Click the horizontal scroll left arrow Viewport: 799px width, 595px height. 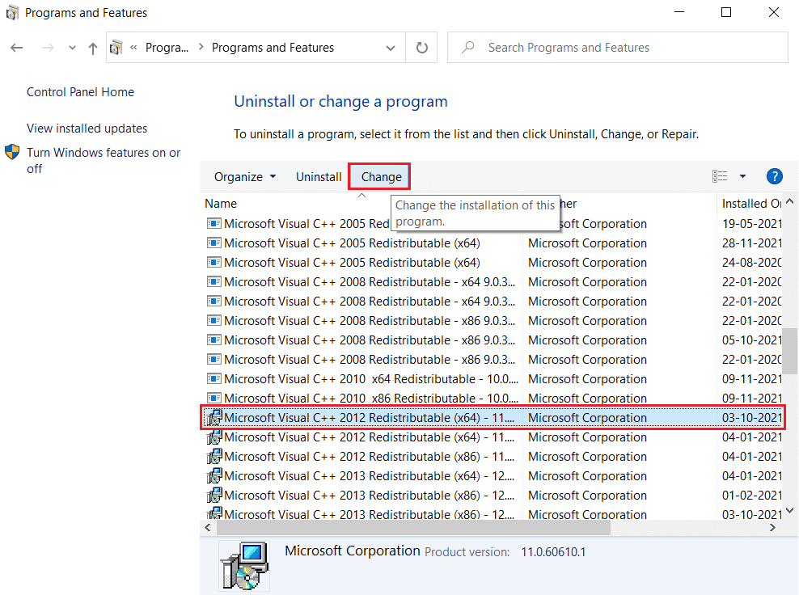click(207, 528)
